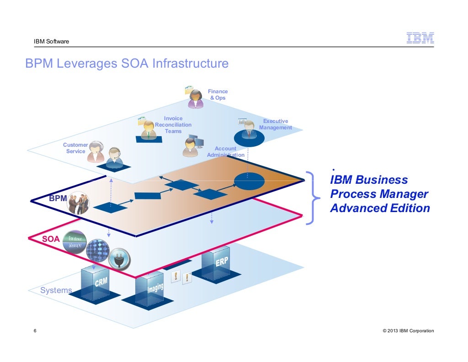Viewport: 468px width, 362px height.
Task: Select the power plug SOA icon
Action: (x=119, y=259)
